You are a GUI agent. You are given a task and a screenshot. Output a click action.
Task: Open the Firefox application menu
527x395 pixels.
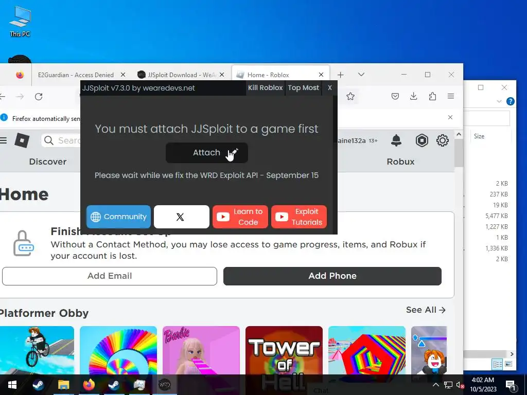(x=451, y=96)
